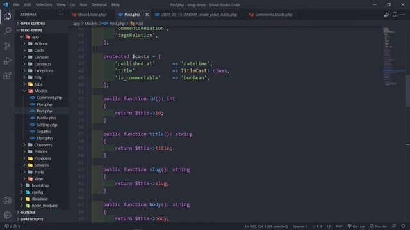
Task: Open the Terminal menu
Action: tap(99, 4)
